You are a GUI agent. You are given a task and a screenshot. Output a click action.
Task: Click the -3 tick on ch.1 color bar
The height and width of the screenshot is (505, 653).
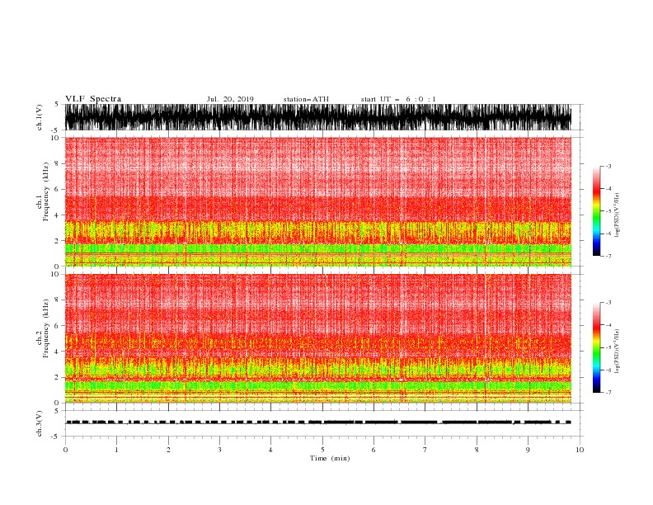(608, 166)
